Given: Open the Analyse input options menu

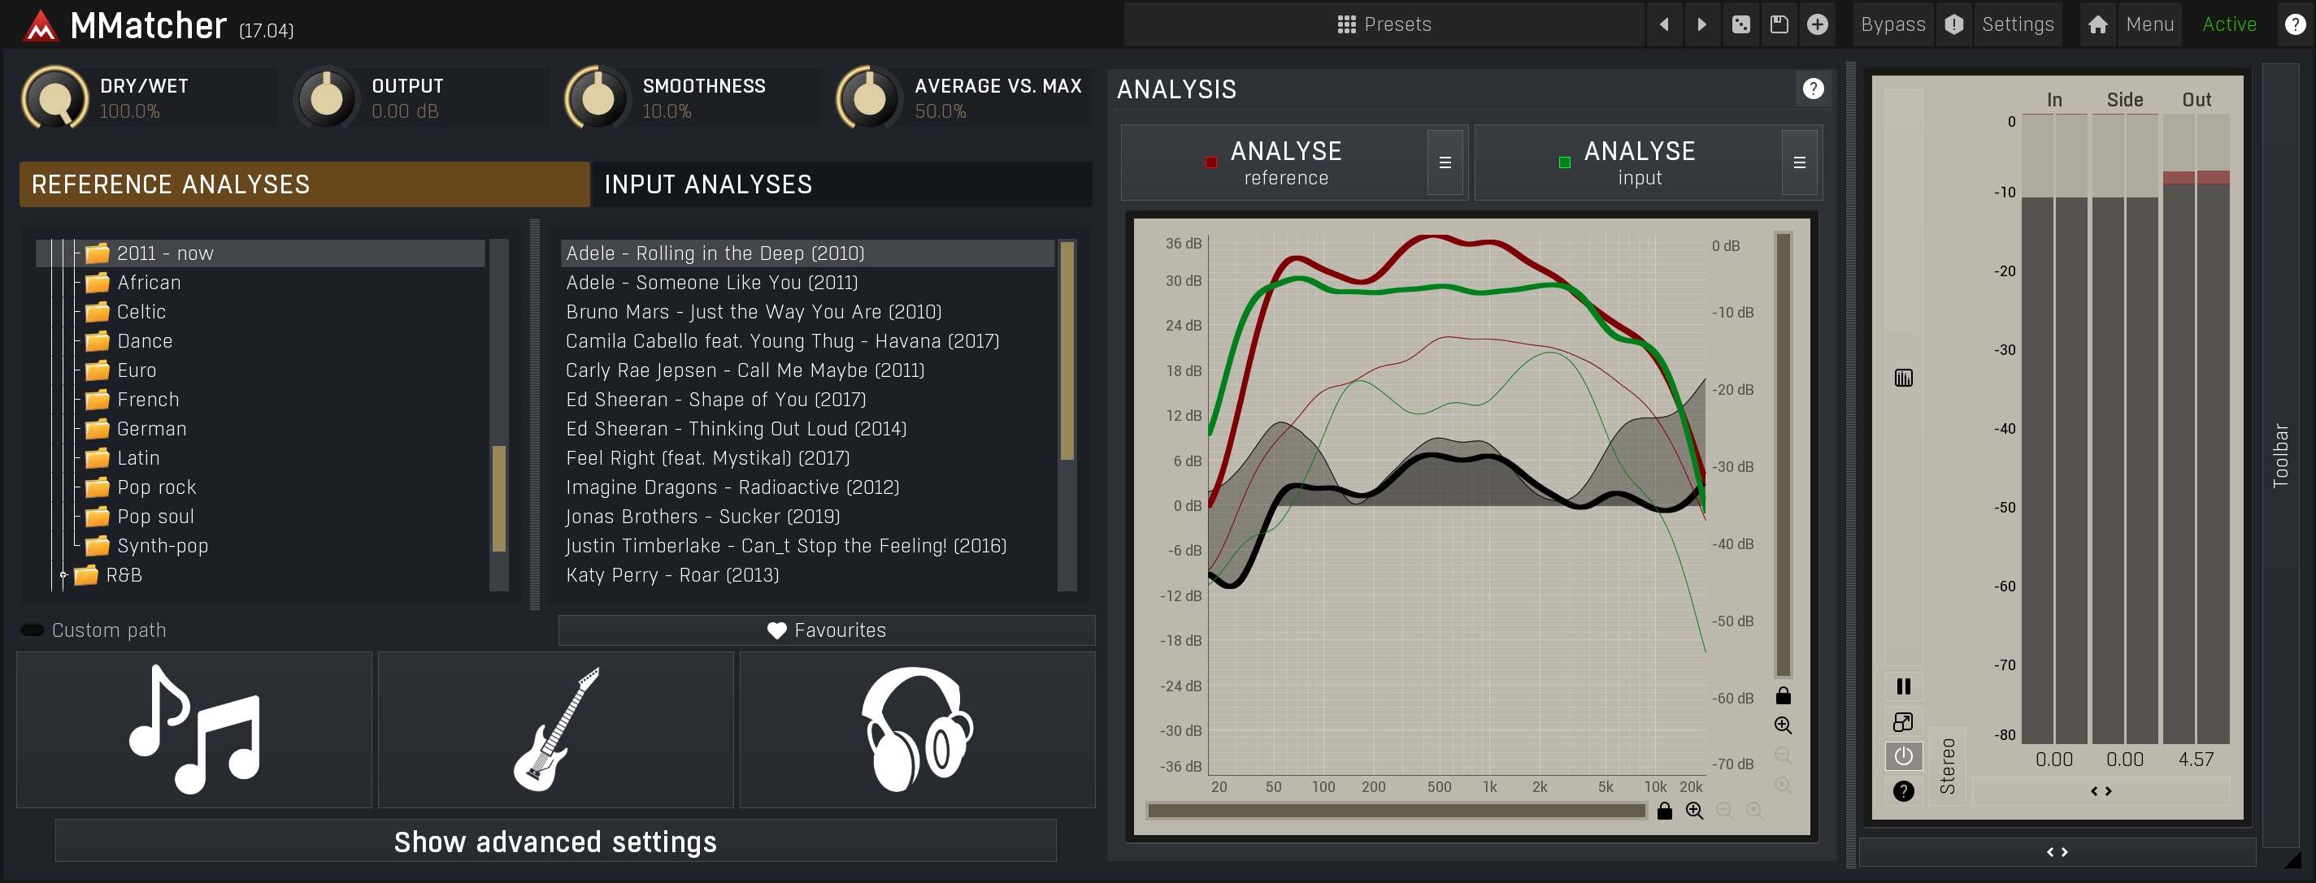Looking at the screenshot, I should click(1799, 162).
